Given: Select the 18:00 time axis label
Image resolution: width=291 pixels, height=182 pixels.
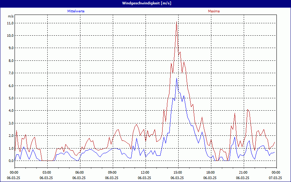Looking at the screenshot, I should pos(211,173).
